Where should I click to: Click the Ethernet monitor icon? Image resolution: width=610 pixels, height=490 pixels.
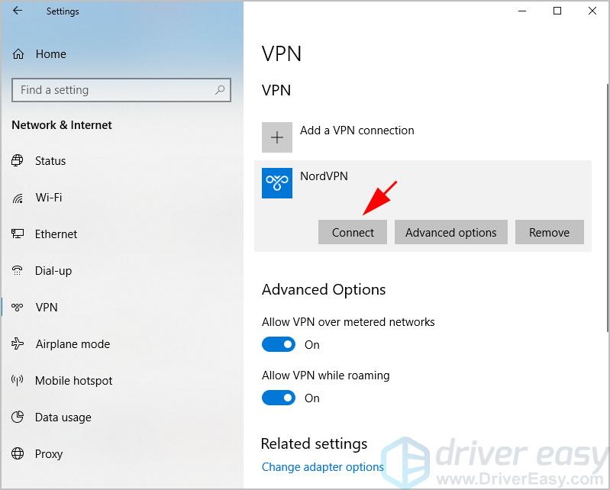tap(18, 234)
